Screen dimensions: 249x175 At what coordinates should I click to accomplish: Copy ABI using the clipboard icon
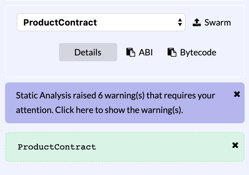pos(131,52)
